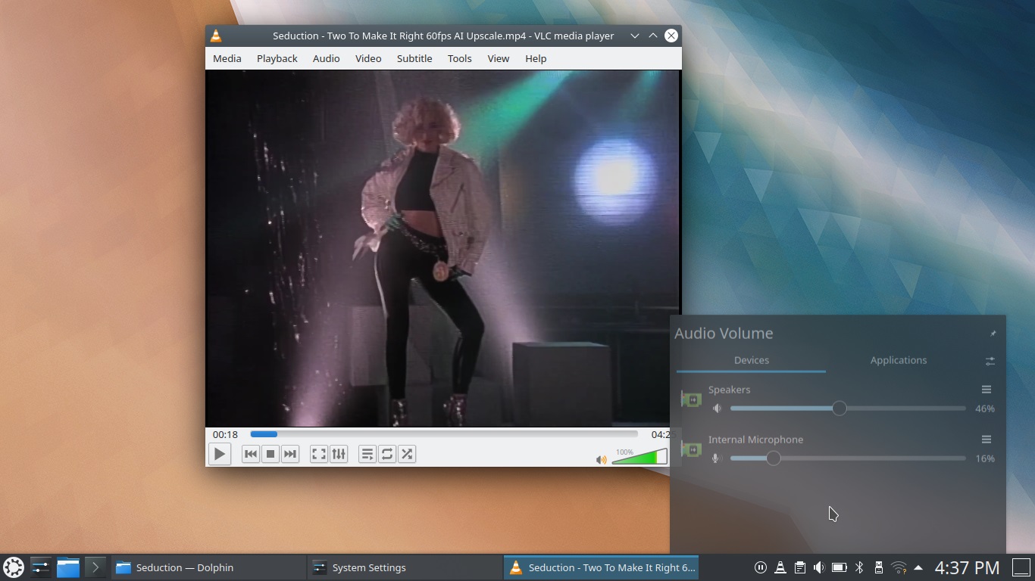Image resolution: width=1035 pixels, height=581 pixels.
Task: Mute the Internal Microphone via mic icon
Action: coord(717,458)
